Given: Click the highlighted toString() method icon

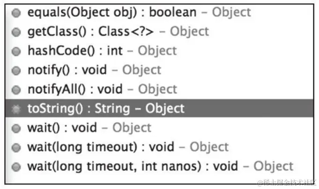Looking at the screenshot, I should coord(16,109).
